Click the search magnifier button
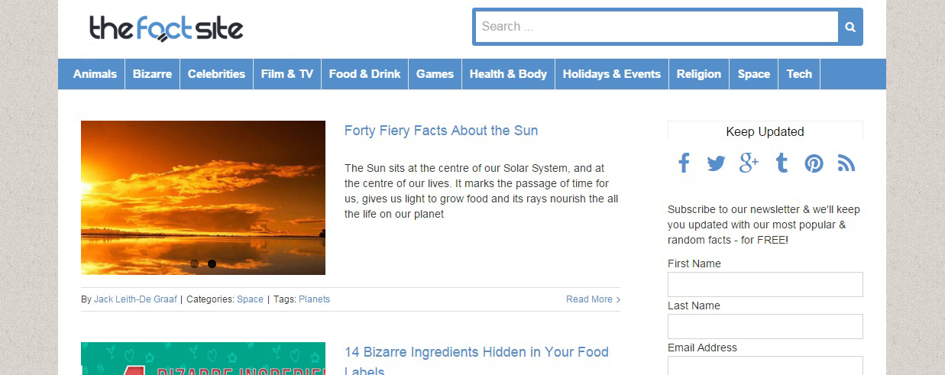Screen dimensions: 945x375 (850, 27)
